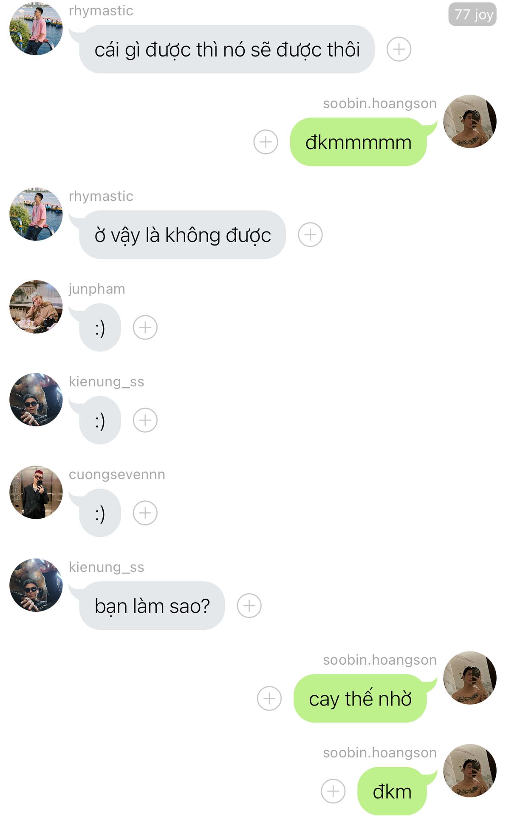506x817 pixels.
Task: Open cuongsevennn's profile picture
Action: pyautogui.click(x=36, y=492)
